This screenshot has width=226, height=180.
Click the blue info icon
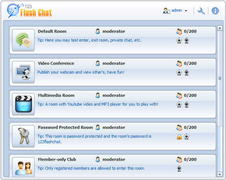click(215, 11)
